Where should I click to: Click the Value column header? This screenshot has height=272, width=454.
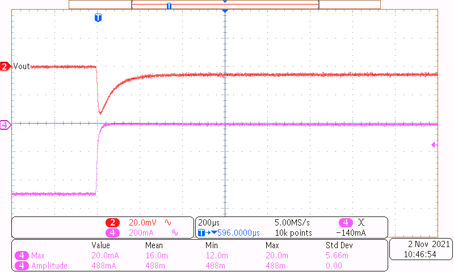[101, 245]
